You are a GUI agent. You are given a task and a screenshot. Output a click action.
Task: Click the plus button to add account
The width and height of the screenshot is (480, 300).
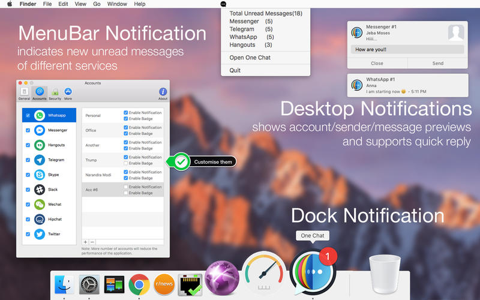pyautogui.click(x=85, y=242)
